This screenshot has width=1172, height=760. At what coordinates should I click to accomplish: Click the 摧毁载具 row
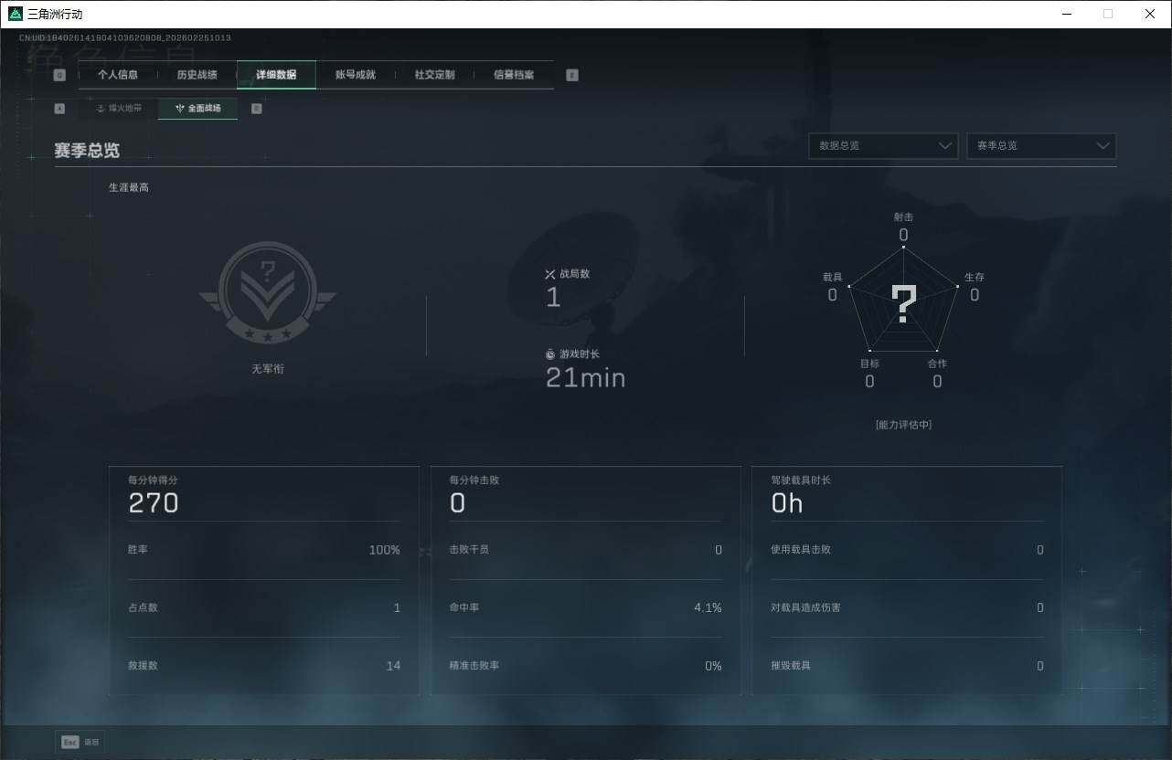pos(907,666)
